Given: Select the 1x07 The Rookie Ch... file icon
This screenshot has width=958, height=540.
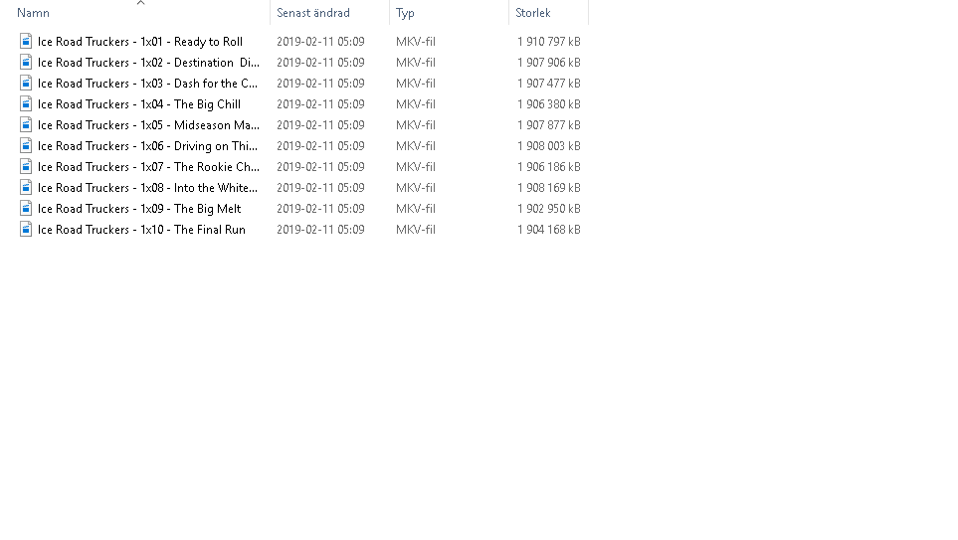Looking at the screenshot, I should coord(26,166).
